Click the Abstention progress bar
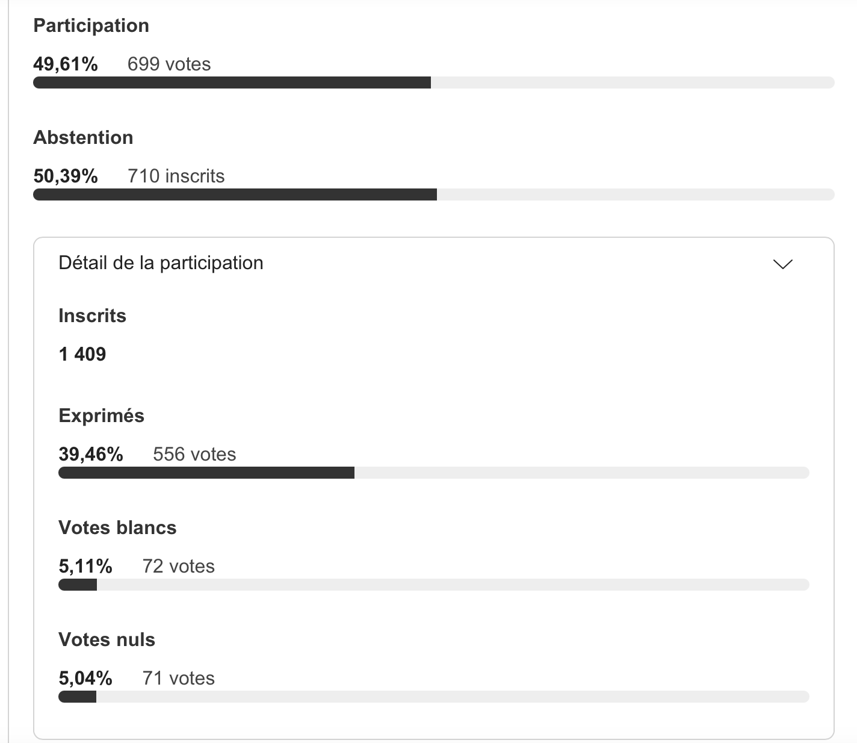Viewport: 857px width, 743px height. pyautogui.click(x=433, y=194)
